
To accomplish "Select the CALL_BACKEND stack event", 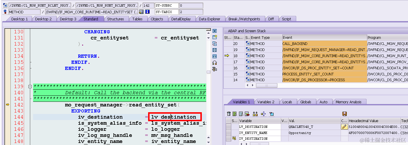I will coord(324,43).
